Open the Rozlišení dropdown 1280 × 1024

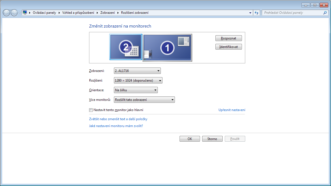(x=138, y=80)
